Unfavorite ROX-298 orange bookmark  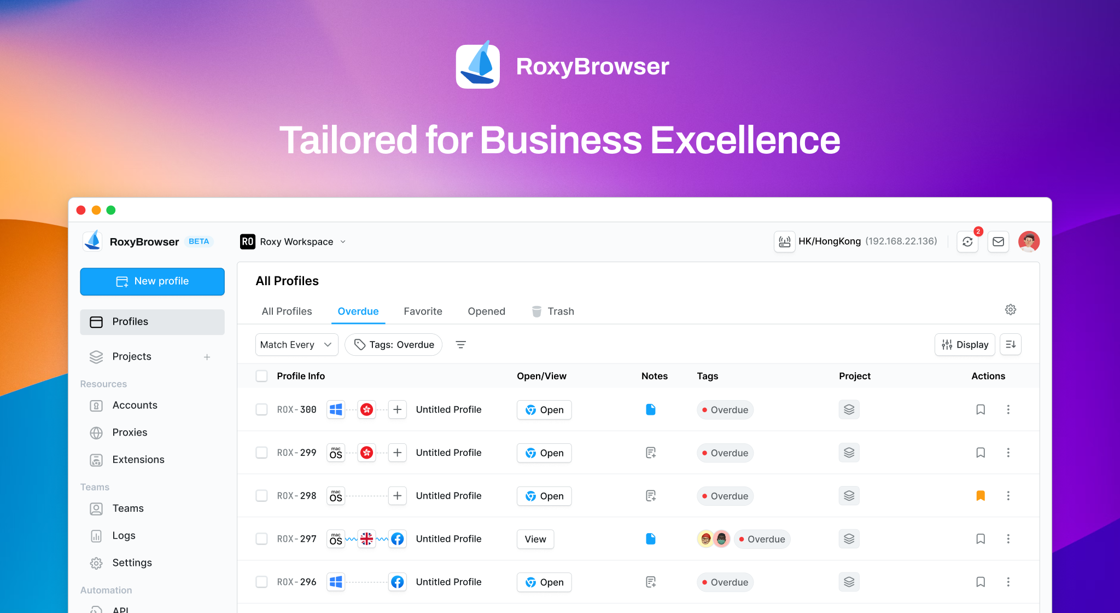click(x=981, y=496)
